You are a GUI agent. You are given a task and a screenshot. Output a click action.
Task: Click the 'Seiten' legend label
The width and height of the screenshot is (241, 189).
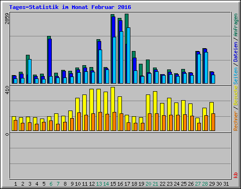click(236, 76)
